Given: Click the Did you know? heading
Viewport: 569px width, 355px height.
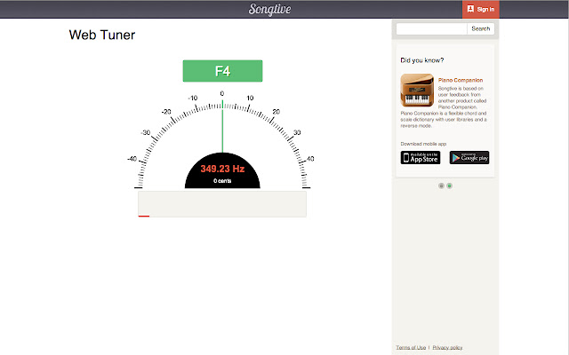Looking at the screenshot, I should coord(422,60).
